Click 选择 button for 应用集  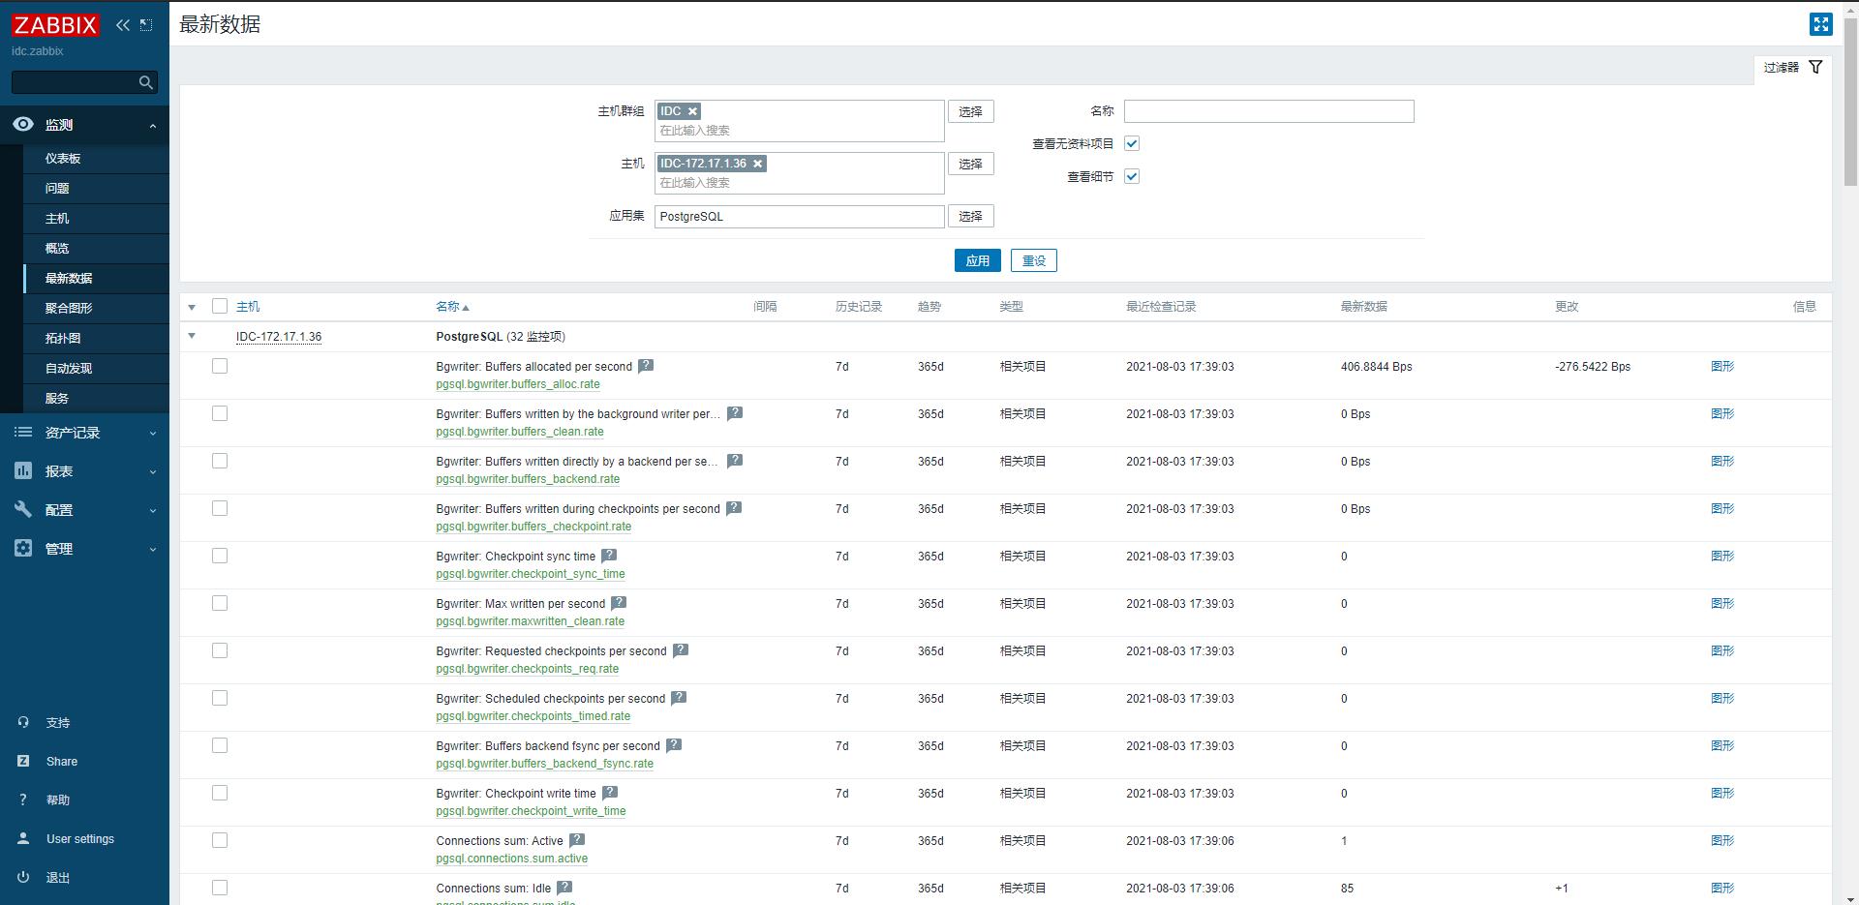tap(970, 216)
